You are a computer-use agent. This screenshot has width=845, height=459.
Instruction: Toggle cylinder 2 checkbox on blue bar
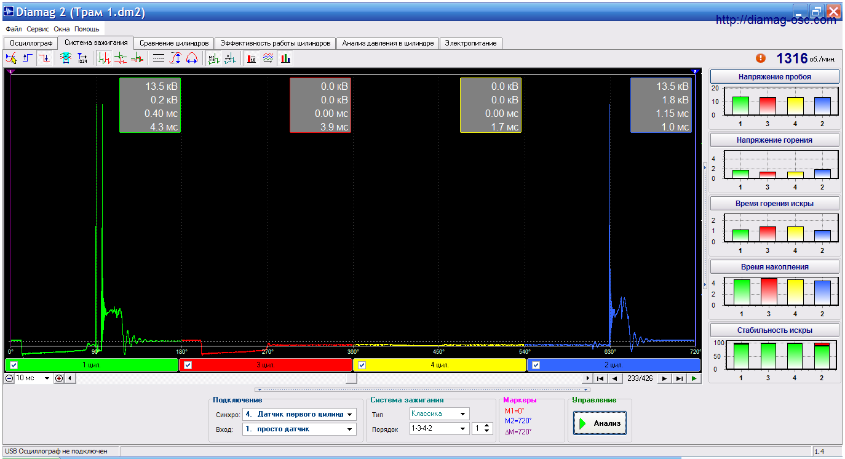coord(536,365)
